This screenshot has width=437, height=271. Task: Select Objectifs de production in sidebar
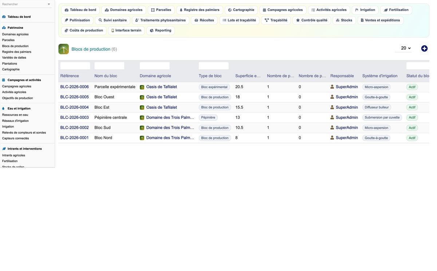pyautogui.click(x=17, y=98)
